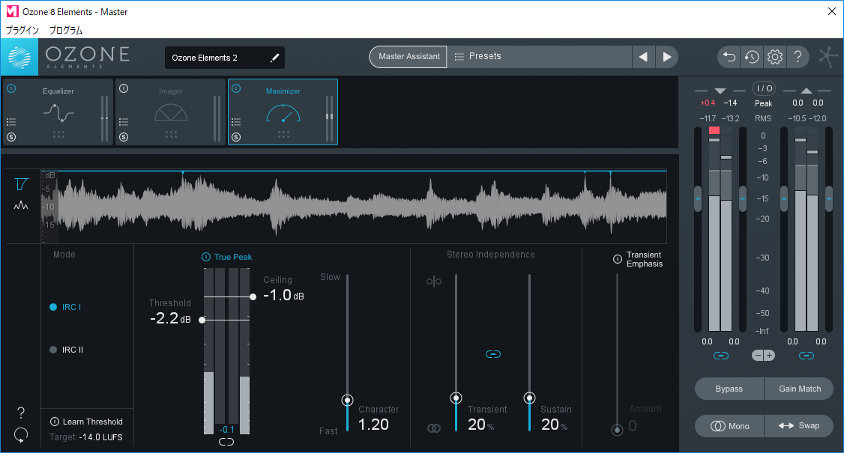
Task: Open the プラグイン menu
Action: pyautogui.click(x=22, y=30)
